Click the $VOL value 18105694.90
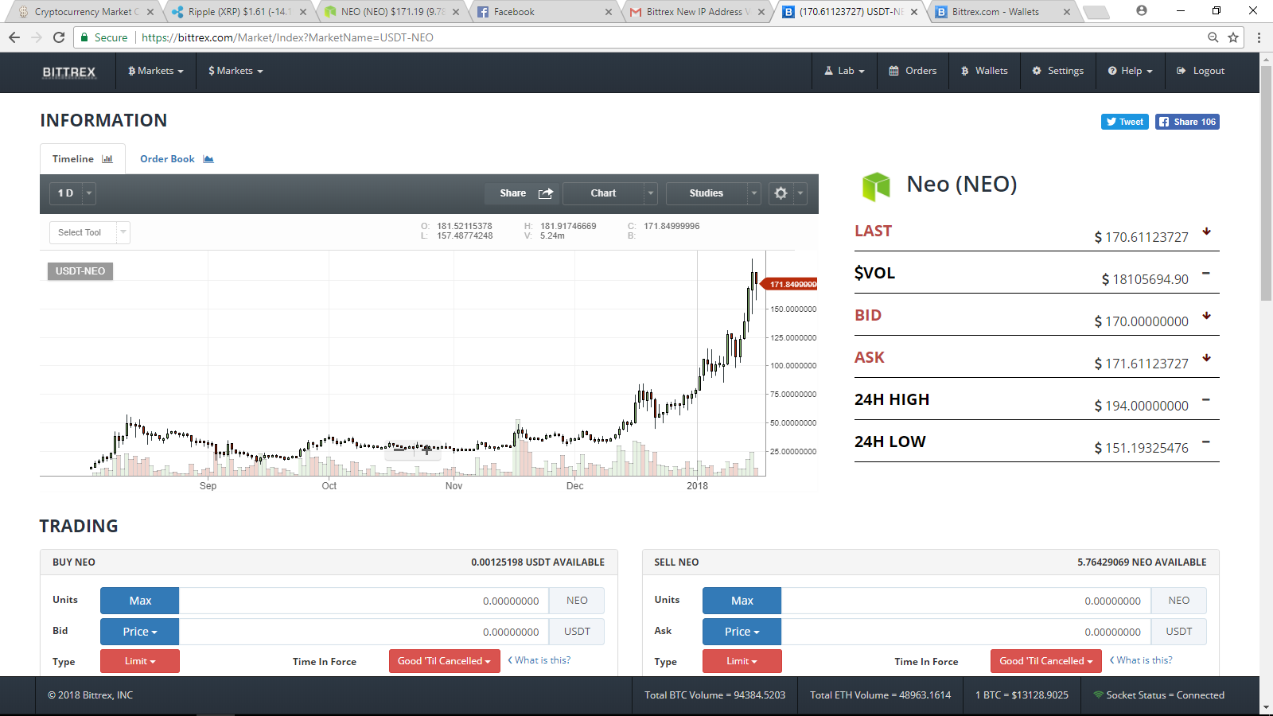1273x716 pixels. [x=1145, y=279]
